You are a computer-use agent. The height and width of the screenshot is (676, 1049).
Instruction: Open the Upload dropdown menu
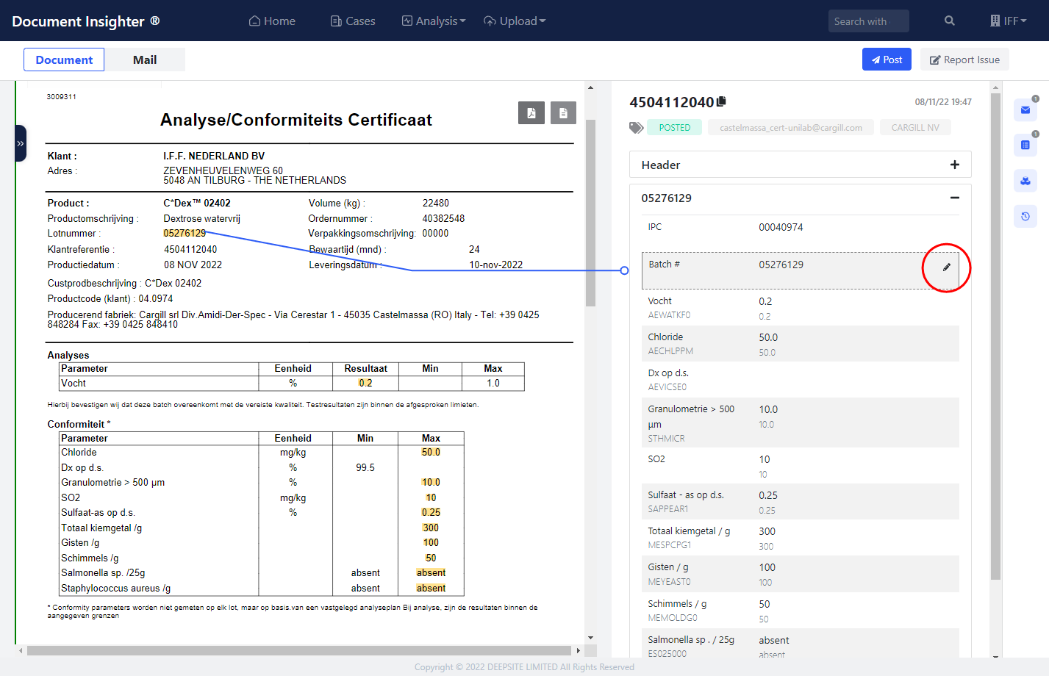(x=515, y=21)
